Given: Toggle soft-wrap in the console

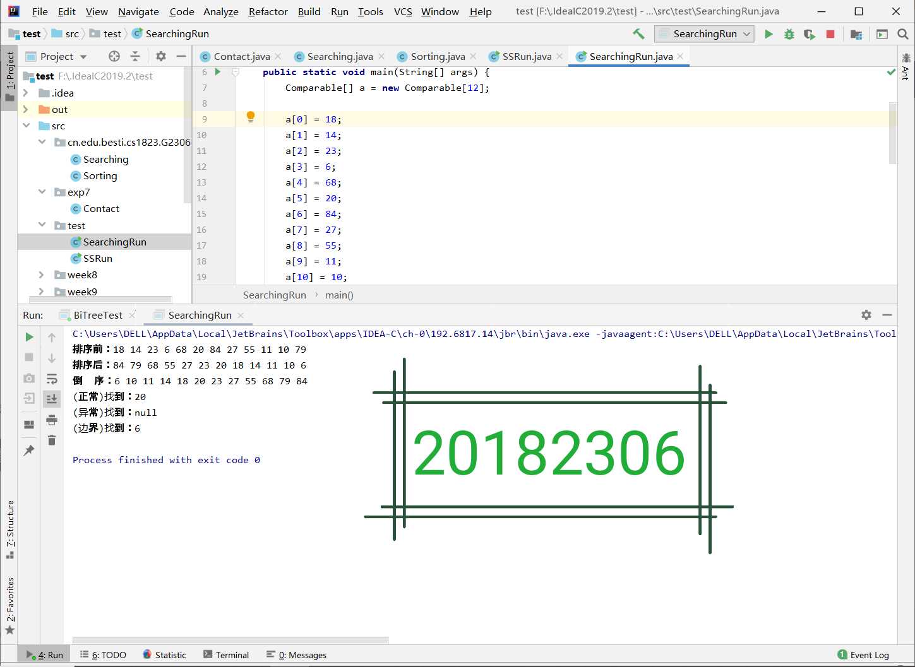Looking at the screenshot, I should [x=52, y=379].
